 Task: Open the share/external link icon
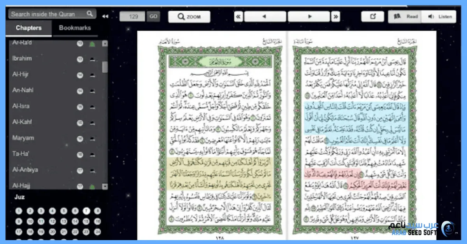click(372, 17)
